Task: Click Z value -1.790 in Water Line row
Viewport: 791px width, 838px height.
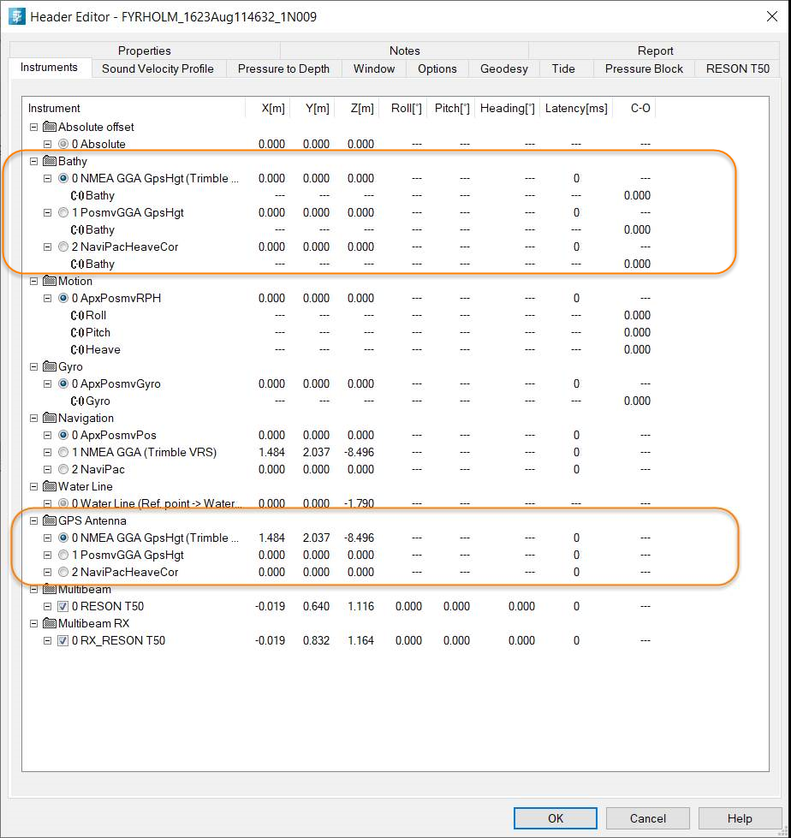Action: click(359, 503)
